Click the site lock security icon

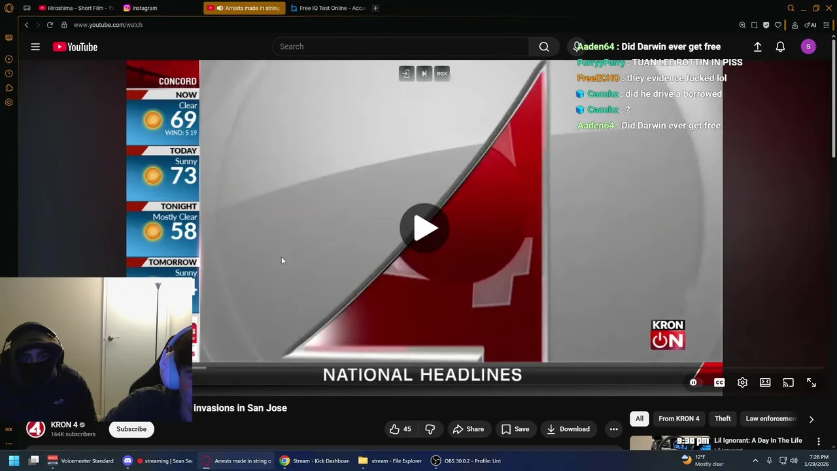tap(64, 25)
